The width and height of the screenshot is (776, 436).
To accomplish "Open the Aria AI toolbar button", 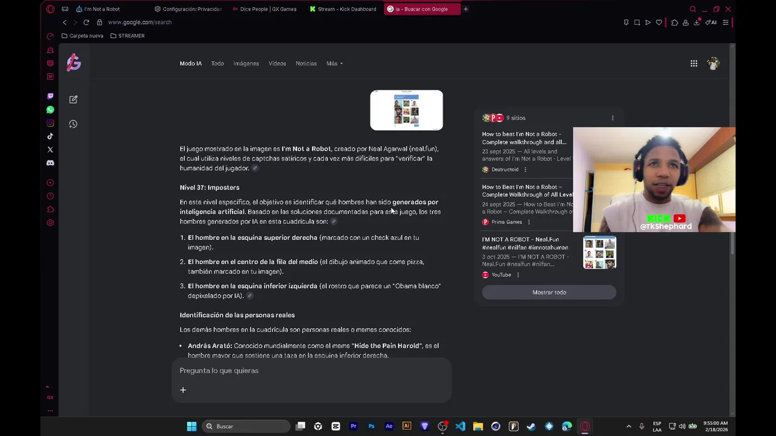I will pos(711,22).
